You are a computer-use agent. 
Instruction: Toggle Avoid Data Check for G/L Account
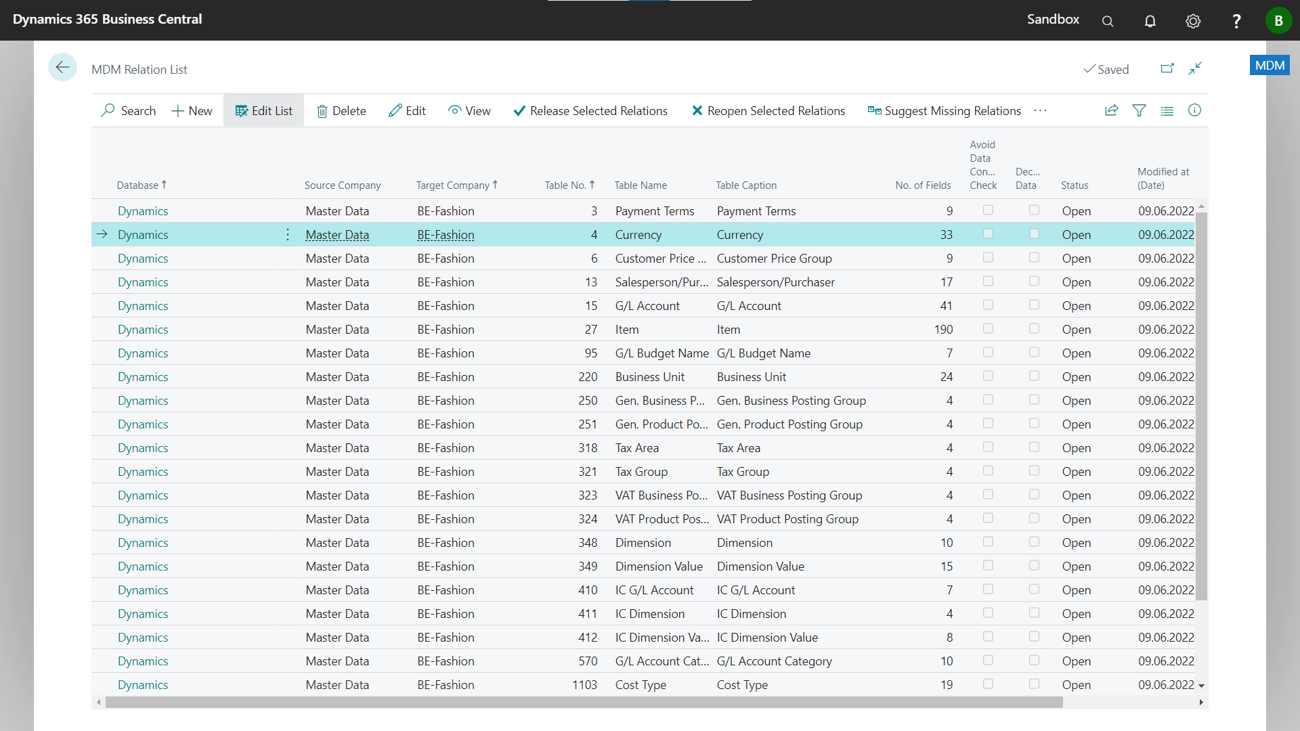(988, 305)
